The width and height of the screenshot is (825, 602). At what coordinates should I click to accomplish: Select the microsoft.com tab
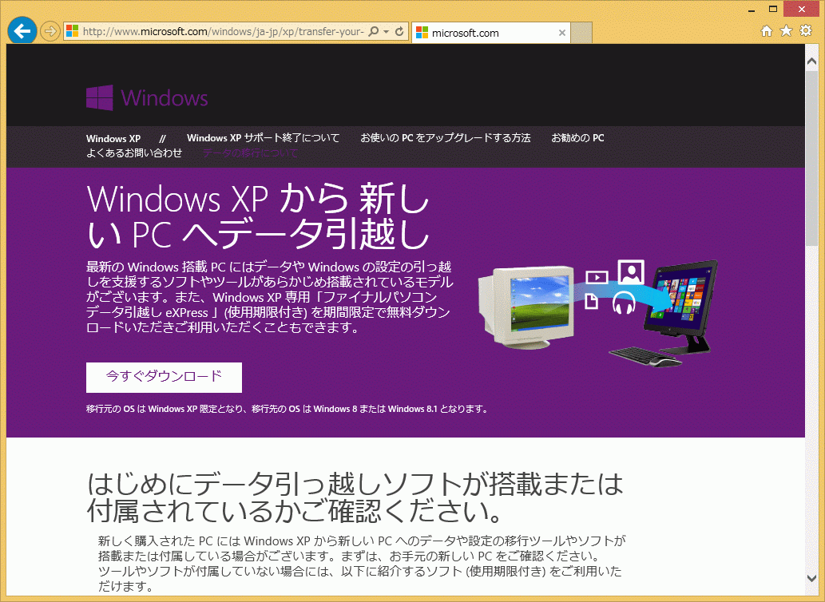tap(487, 33)
